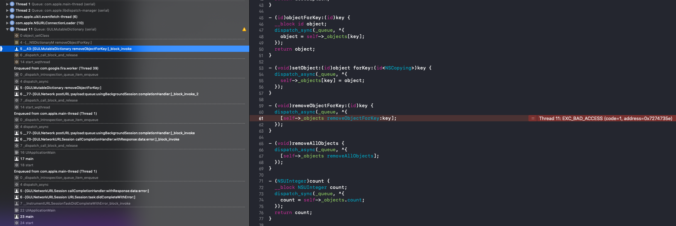Expand Thread 2 libdispatch-manager disclosure triangle
676x226 pixels.
click(x=7, y=10)
